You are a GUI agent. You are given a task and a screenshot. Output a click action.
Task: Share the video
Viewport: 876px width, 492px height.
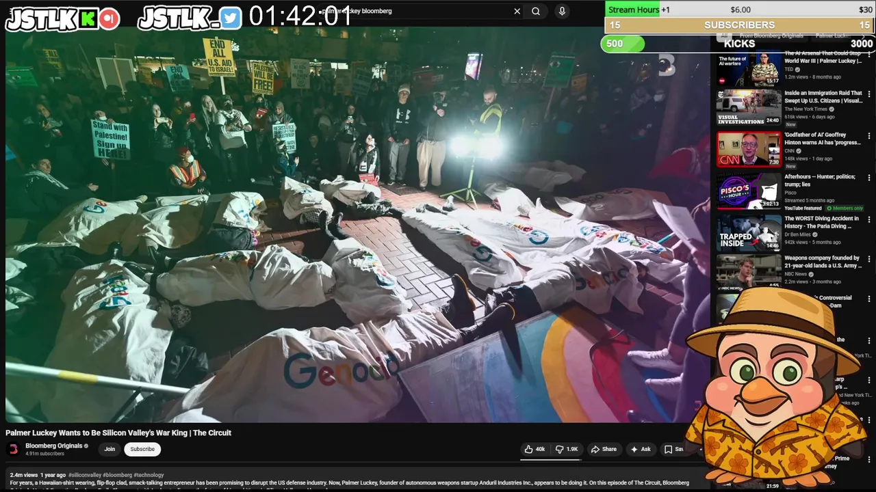click(x=604, y=449)
